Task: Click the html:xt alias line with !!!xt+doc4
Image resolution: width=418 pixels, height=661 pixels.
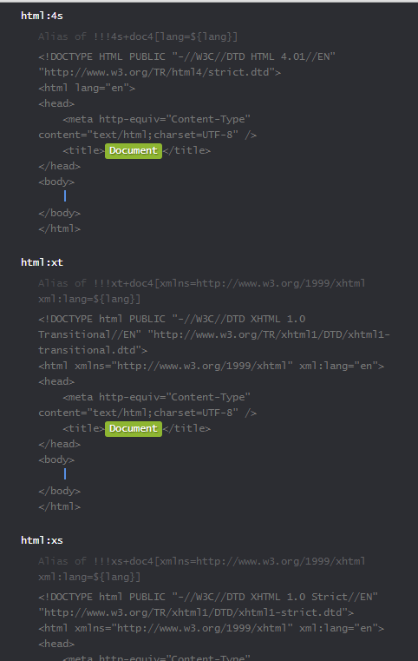Action: [202, 283]
